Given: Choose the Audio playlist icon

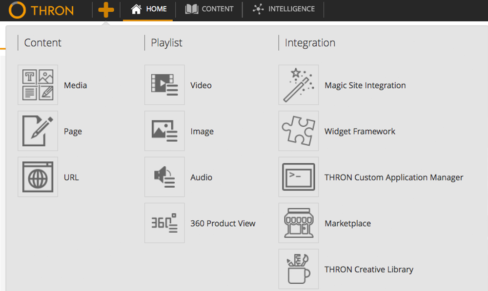Looking at the screenshot, I should point(164,177).
